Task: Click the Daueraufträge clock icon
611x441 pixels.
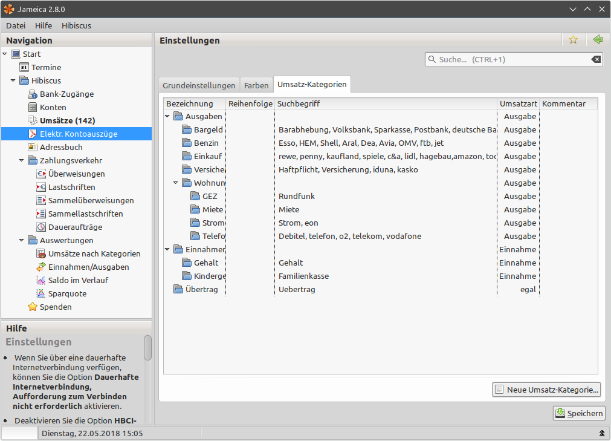Action: 41,227
